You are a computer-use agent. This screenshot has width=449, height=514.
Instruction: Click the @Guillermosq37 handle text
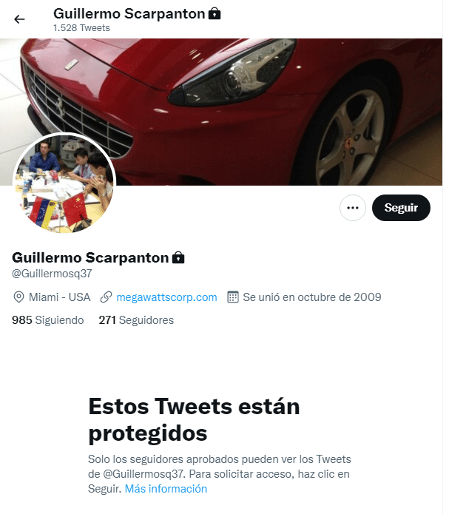(52, 274)
